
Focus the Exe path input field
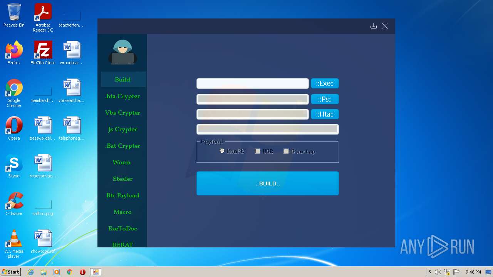pos(253,83)
